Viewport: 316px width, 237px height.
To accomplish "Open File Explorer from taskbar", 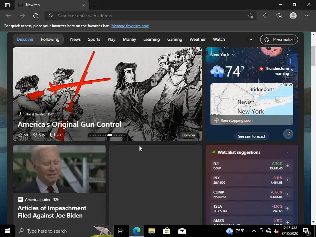I will coord(152,231).
